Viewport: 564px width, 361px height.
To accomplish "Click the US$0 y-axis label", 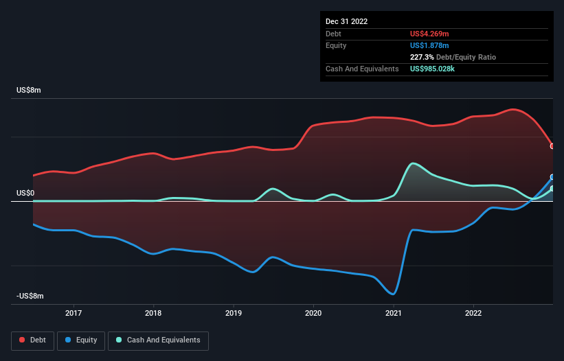I will pos(25,194).
